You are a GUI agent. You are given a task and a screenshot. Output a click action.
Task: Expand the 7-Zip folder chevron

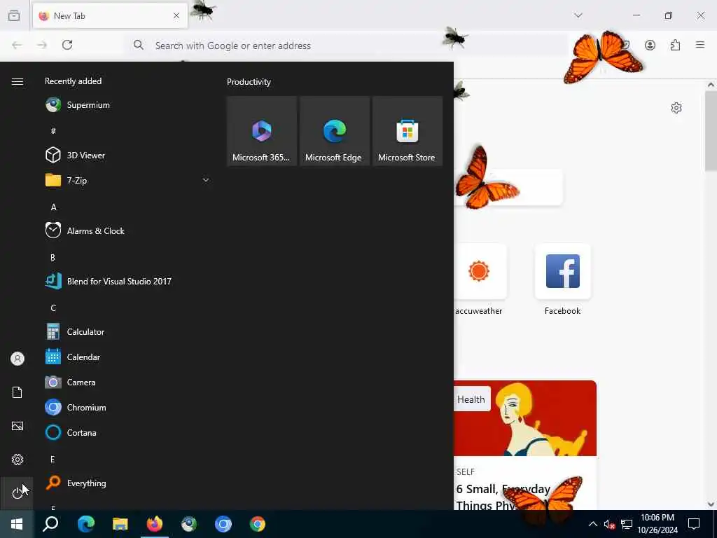206,180
